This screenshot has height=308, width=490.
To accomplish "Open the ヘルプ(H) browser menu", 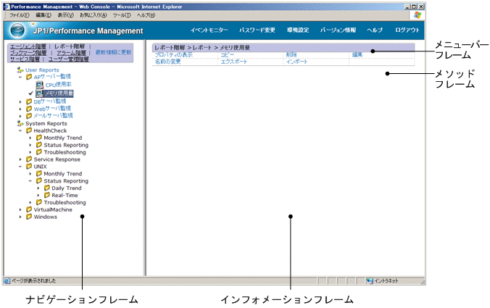I will click(x=146, y=15).
